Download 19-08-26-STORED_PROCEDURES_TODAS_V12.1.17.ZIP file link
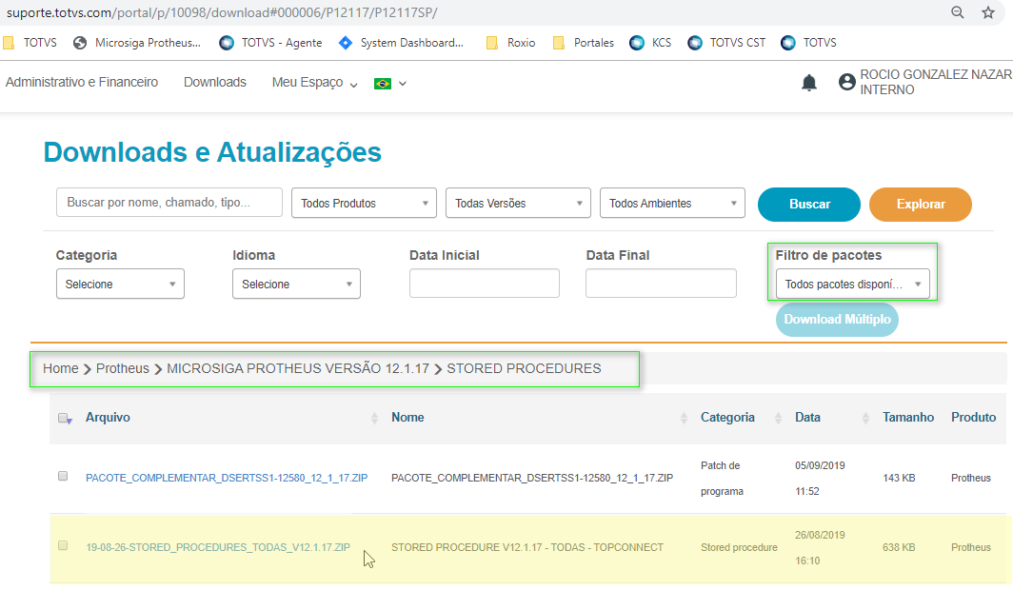Screen dimensions: 1013x590 tap(218, 547)
